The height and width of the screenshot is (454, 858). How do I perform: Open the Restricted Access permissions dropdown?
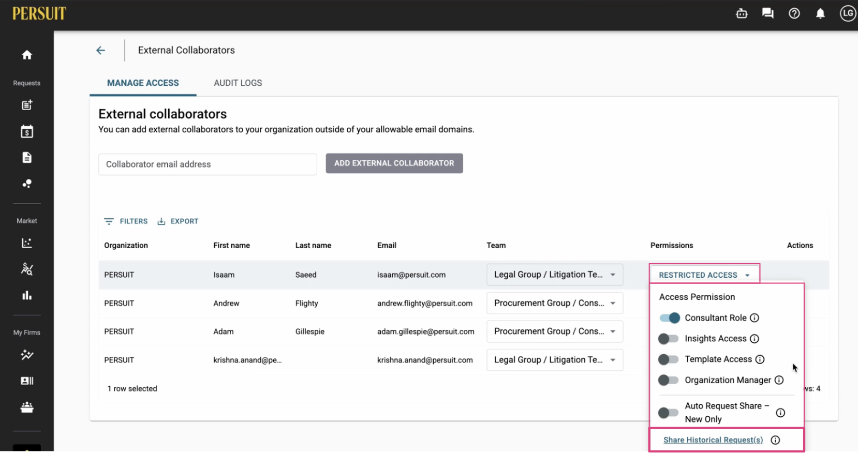tap(704, 275)
